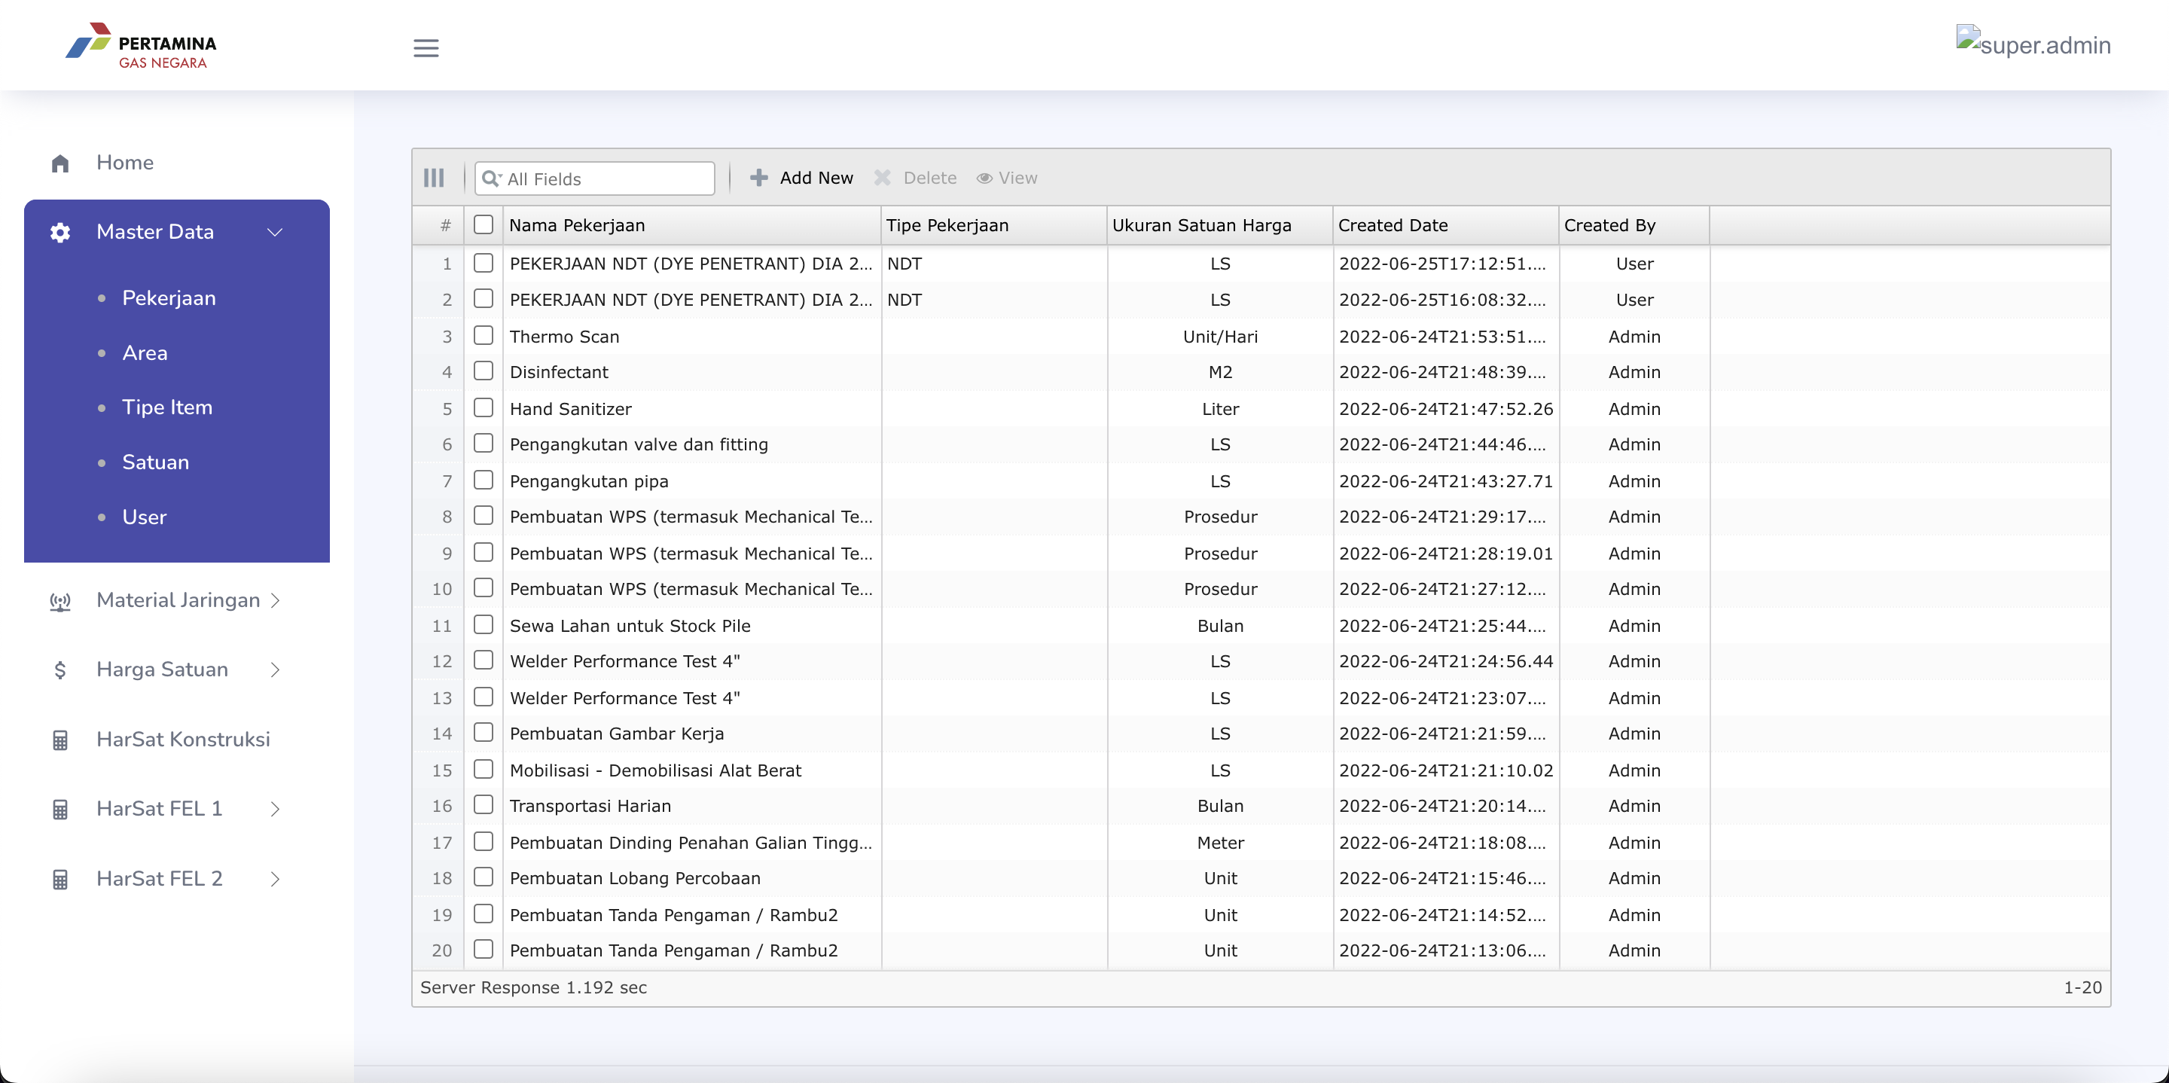Check the row for Thermo Scan

(484, 335)
